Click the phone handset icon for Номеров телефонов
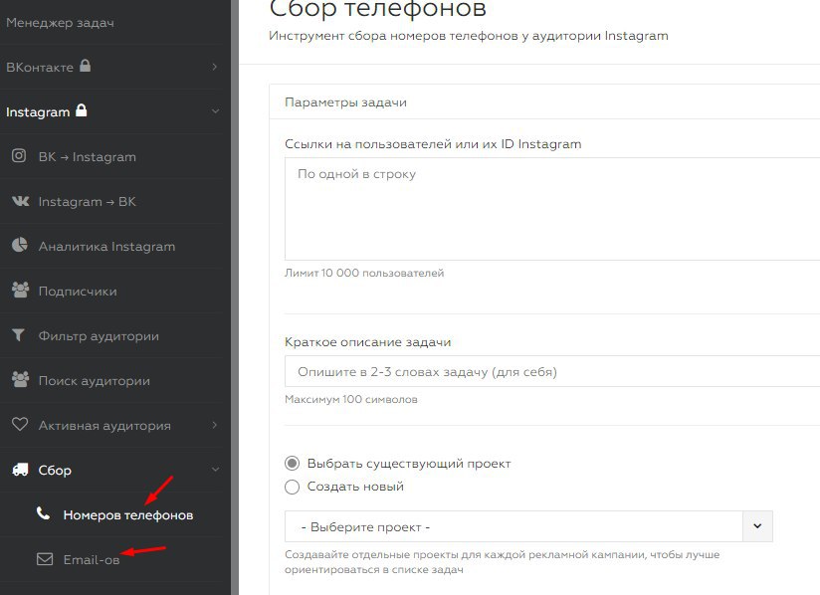The height and width of the screenshot is (595, 820). click(44, 513)
